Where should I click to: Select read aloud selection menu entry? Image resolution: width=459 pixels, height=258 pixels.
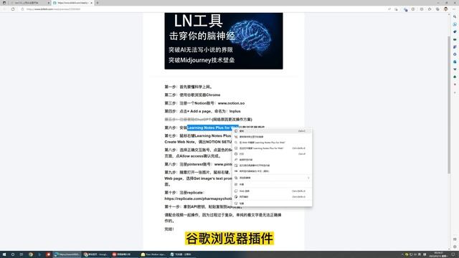pyautogui.click(x=273, y=160)
